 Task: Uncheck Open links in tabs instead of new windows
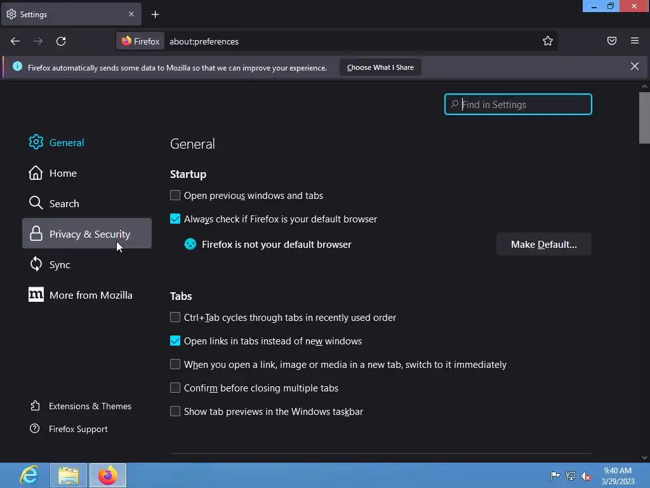(175, 341)
